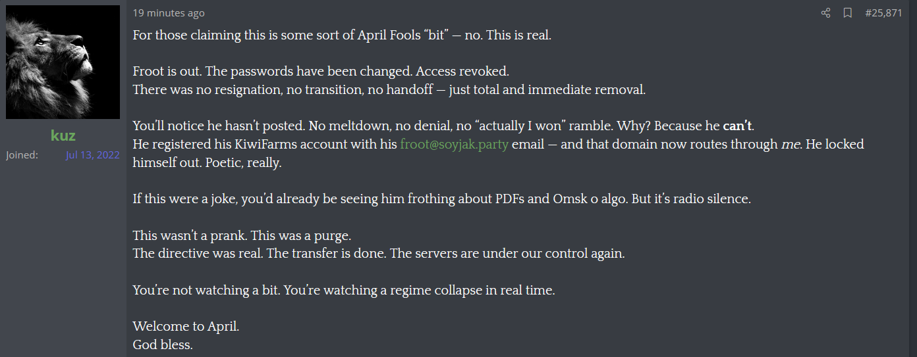Click the "Froot is out." sentence

(x=168, y=71)
